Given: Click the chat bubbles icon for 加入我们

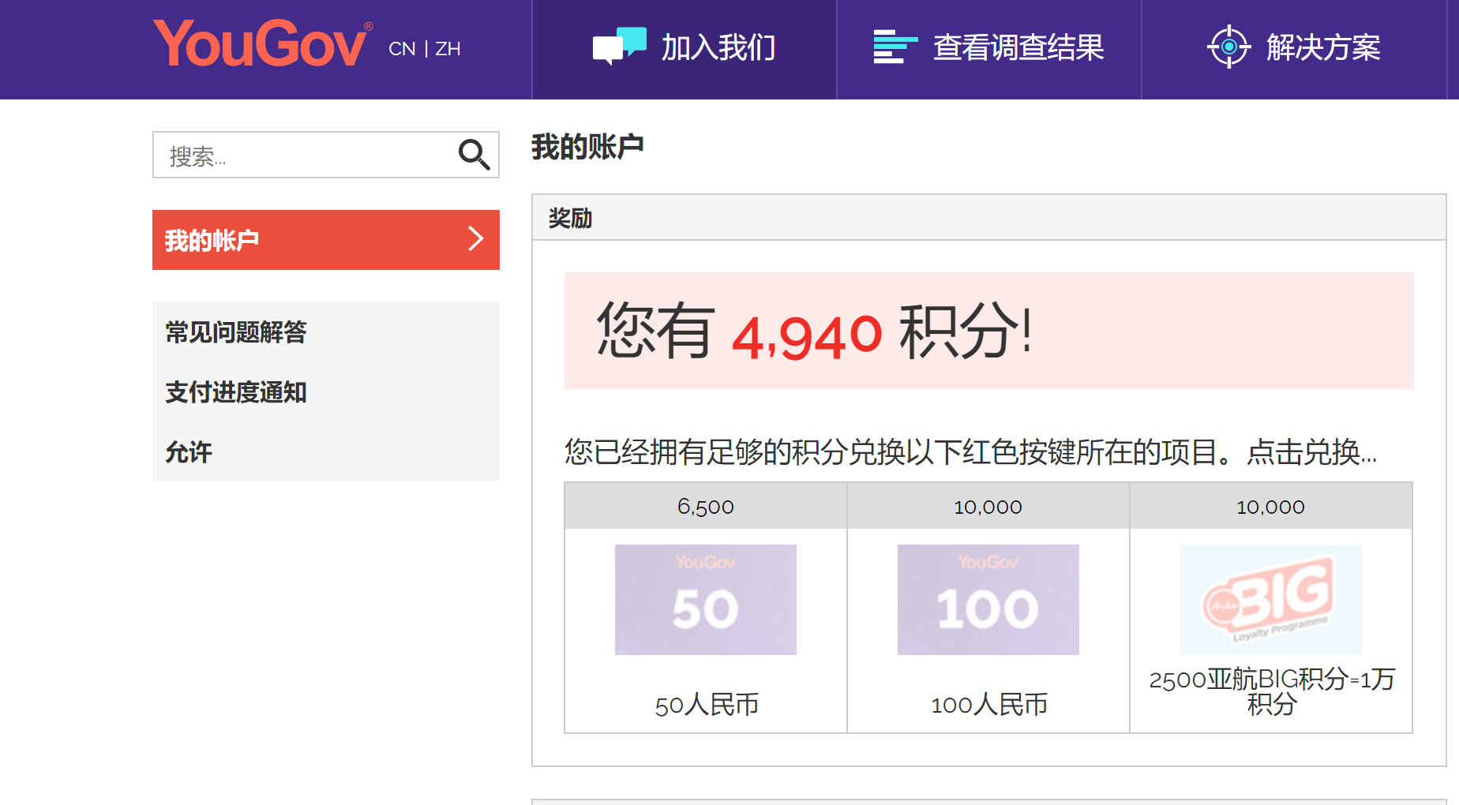Looking at the screenshot, I should (x=619, y=46).
